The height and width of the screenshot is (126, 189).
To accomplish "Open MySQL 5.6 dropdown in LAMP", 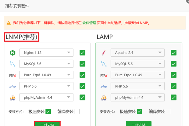I will point(138,64).
